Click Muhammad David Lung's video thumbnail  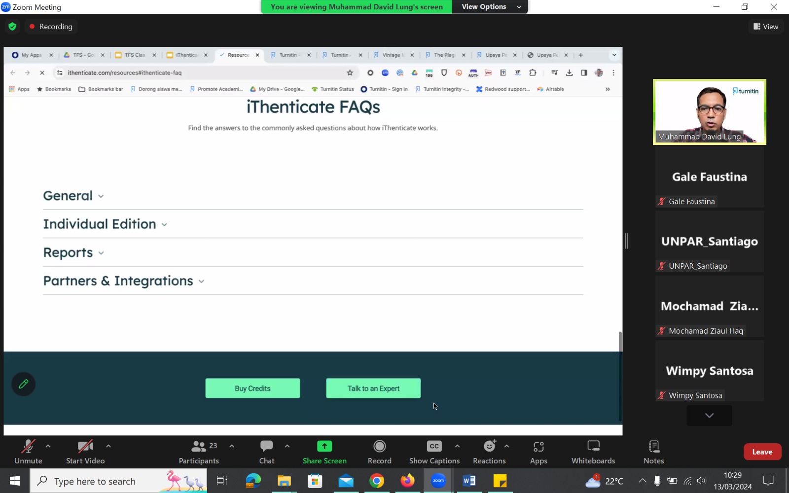click(x=710, y=112)
